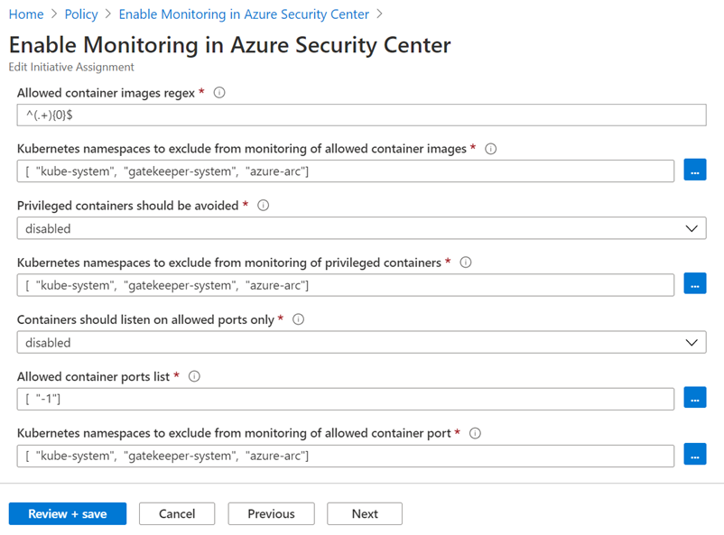Image resolution: width=724 pixels, height=535 pixels.
Task: Click info icon next to Privileged containers should be avoided
Action: (264, 206)
